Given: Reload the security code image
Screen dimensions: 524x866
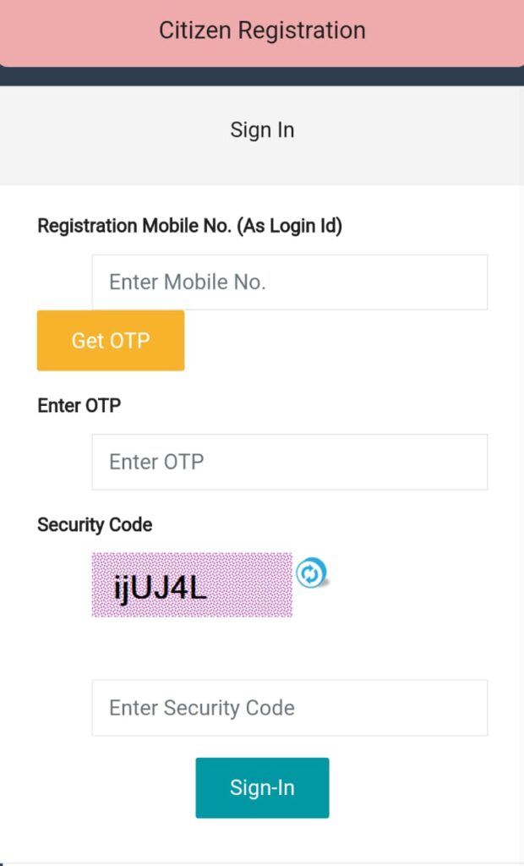Looking at the screenshot, I should point(311,573).
